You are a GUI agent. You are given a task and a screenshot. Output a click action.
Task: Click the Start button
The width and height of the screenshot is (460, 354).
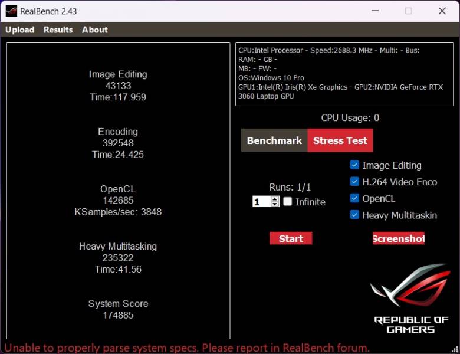coord(291,238)
